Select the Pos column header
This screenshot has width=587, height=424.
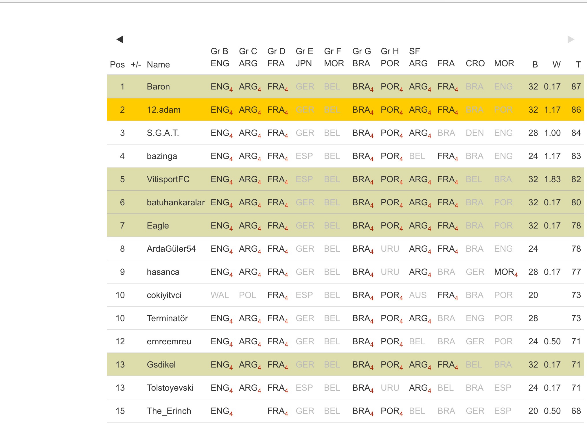[117, 65]
